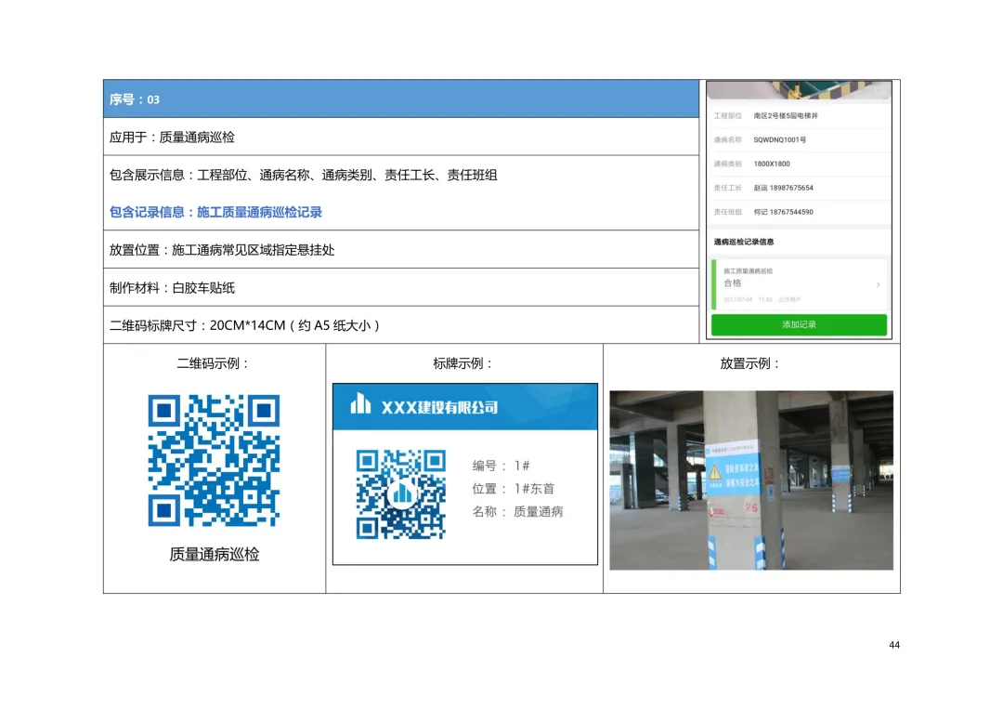Click the caption 质量通病巡检 under the QR code

click(215, 555)
